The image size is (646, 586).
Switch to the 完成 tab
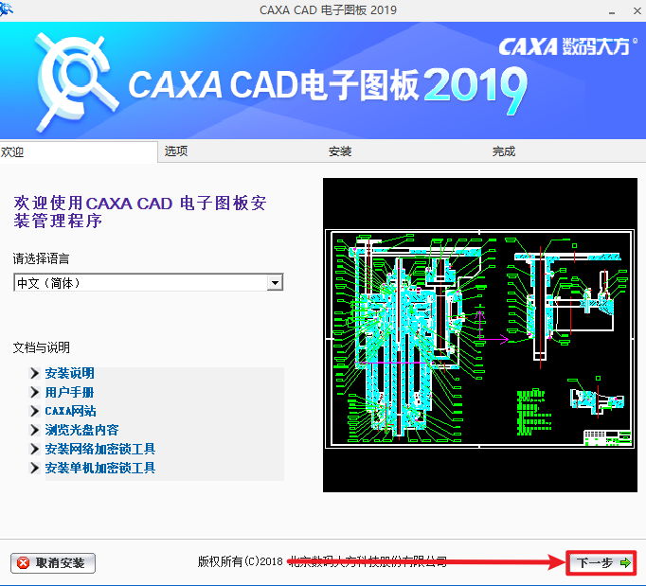[x=504, y=151]
